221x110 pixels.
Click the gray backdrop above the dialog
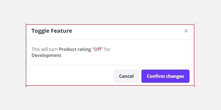coord(110,11)
